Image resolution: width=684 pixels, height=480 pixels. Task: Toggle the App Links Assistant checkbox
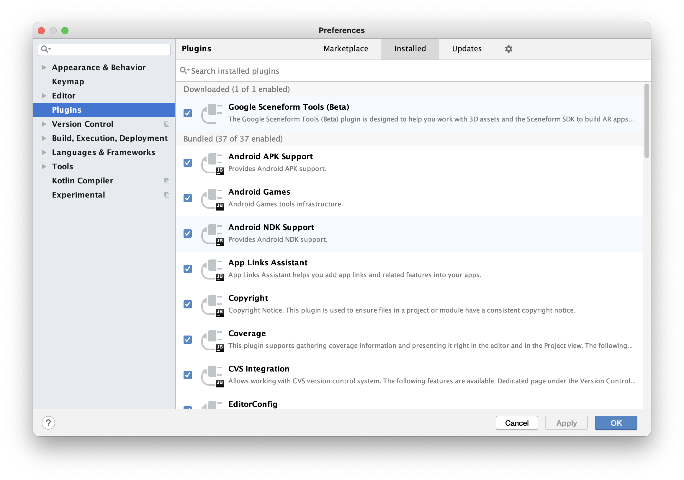coord(188,269)
